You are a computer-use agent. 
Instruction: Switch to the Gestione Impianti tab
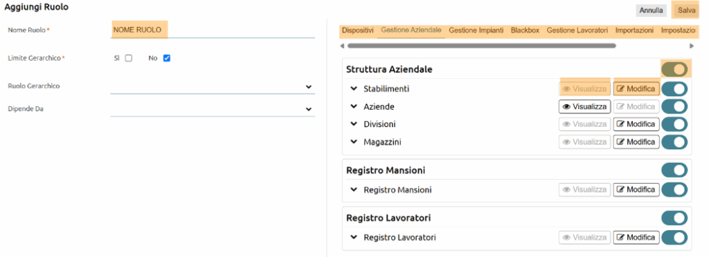pos(476,30)
